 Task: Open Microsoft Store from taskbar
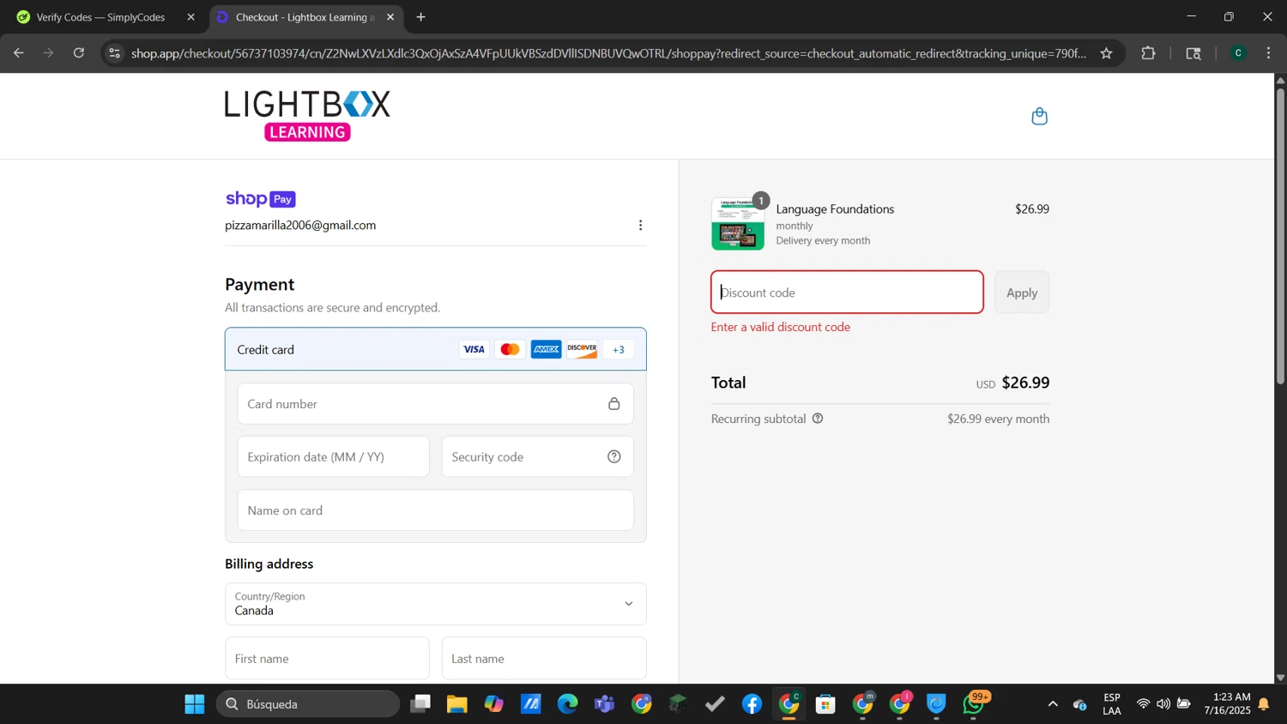tap(825, 704)
